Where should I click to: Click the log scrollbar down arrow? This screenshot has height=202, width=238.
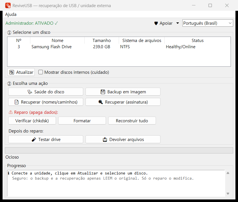(228, 193)
